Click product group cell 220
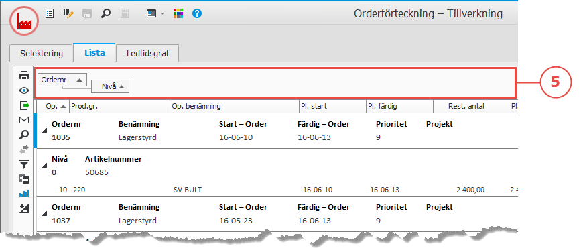The image size is (583, 248). pyautogui.click(x=79, y=190)
